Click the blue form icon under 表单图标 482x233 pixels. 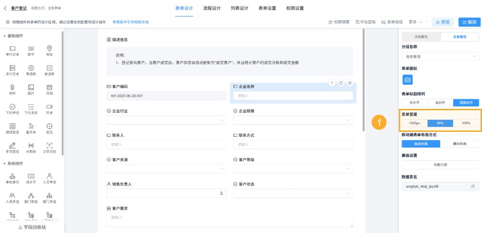tap(407, 80)
